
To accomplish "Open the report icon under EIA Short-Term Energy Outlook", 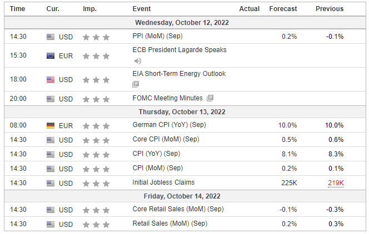I will click(x=136, y=84).
